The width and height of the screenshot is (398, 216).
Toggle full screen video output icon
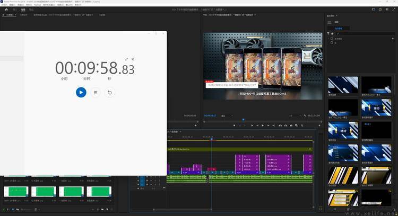(x=394, y=10)
